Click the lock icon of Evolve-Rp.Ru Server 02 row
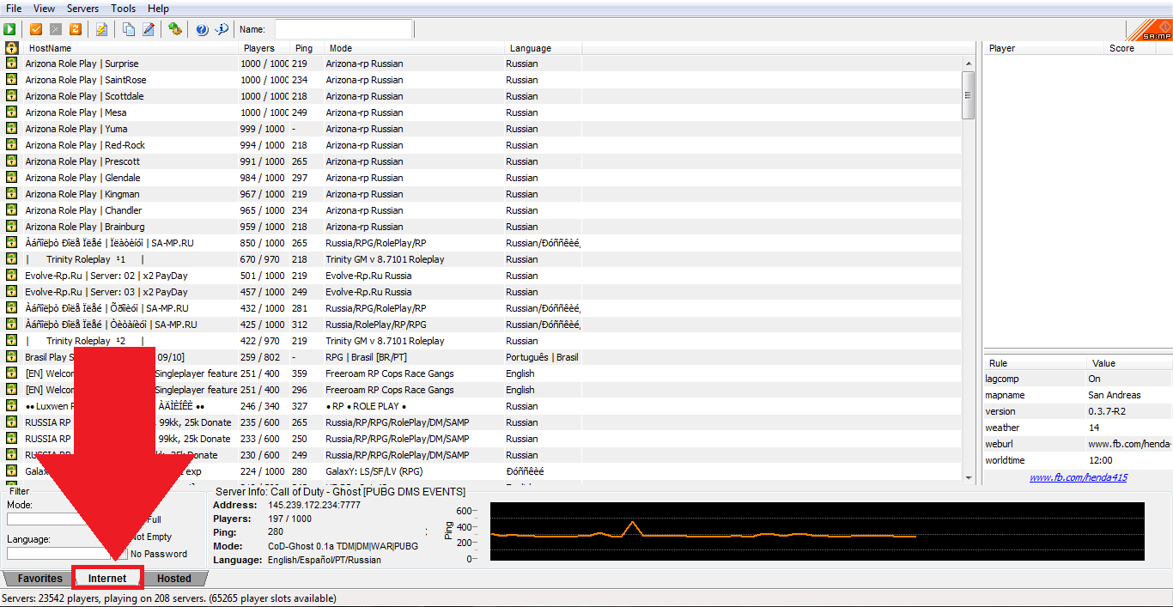This screenshot has width=1173, height=607. (11, 276)
